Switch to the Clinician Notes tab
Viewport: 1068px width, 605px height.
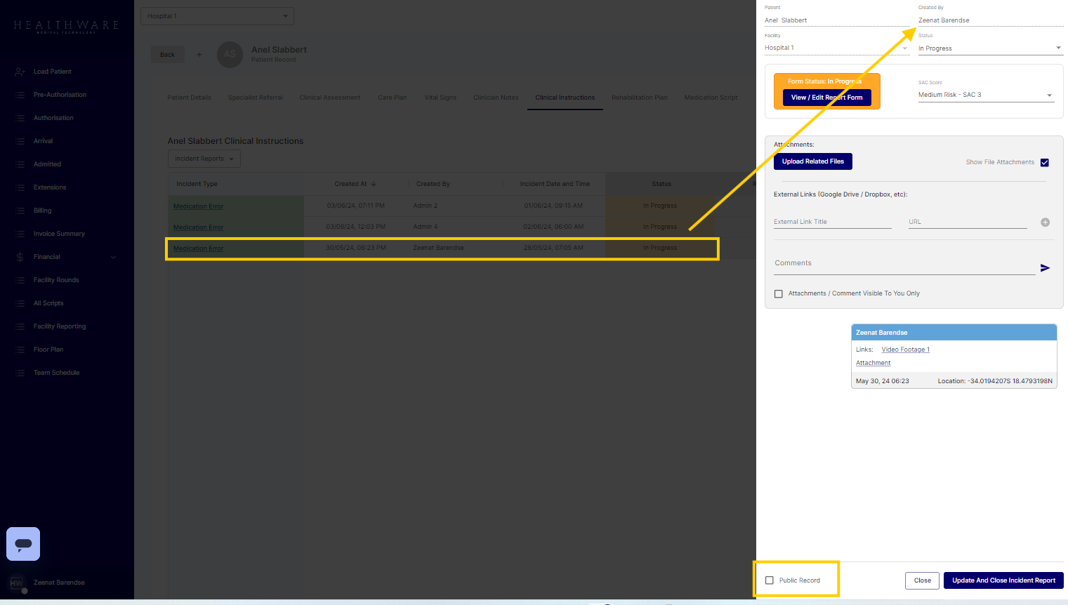point(496,98)
